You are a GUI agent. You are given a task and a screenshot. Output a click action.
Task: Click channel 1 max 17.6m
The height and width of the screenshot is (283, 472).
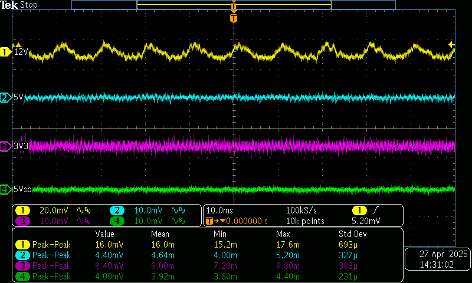click(288, 245)
